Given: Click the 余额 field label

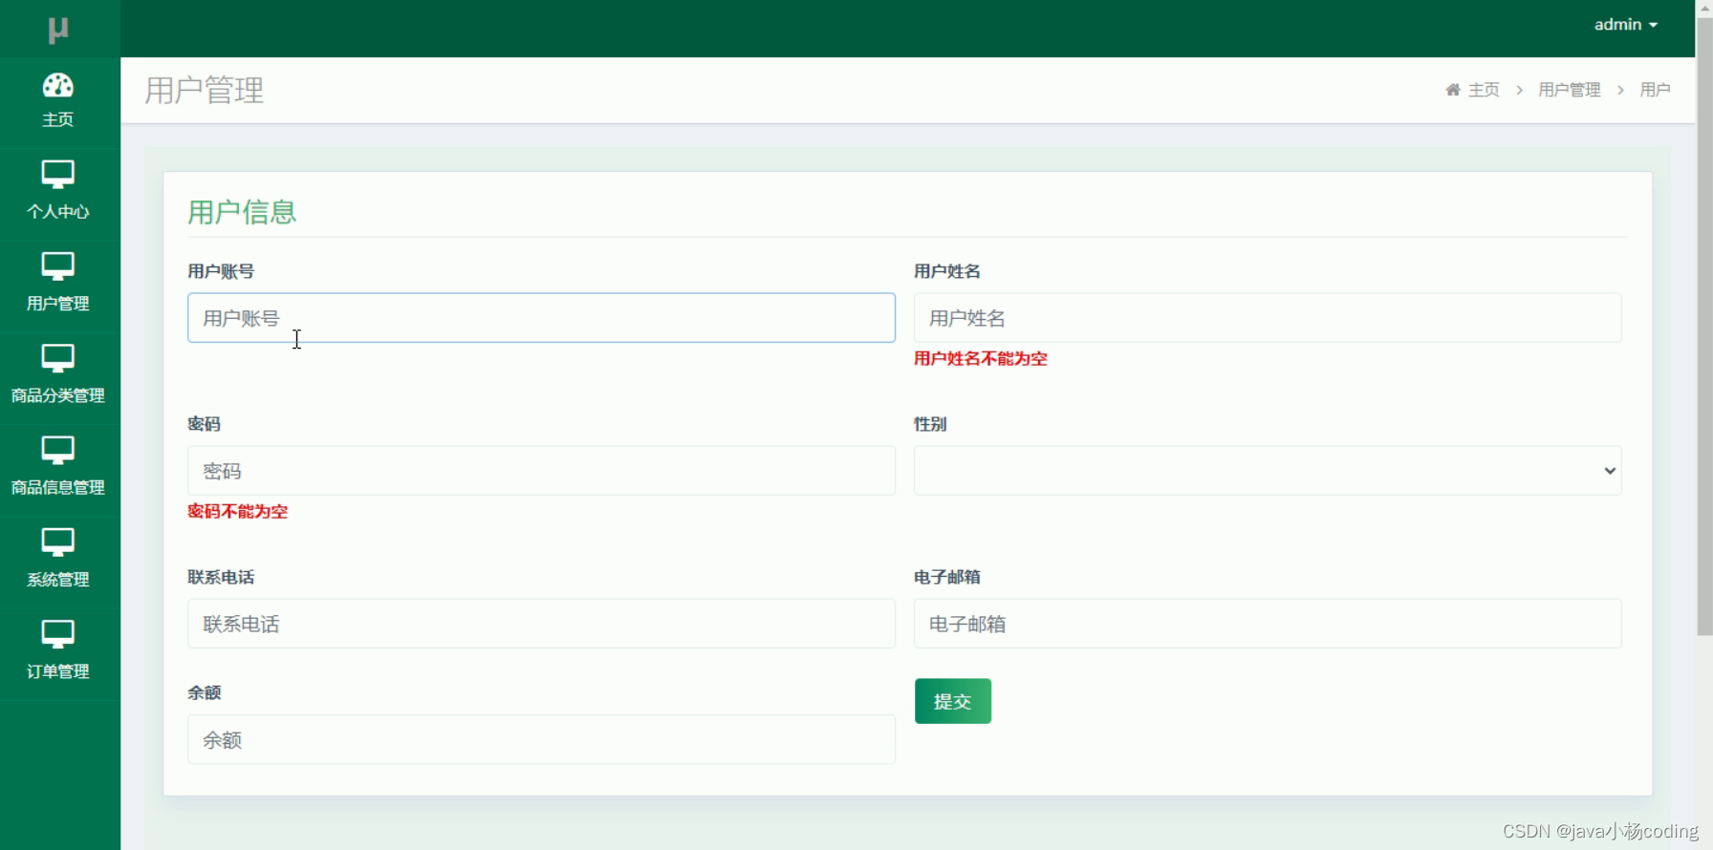Looking at the screenshot, I should 205,692.
